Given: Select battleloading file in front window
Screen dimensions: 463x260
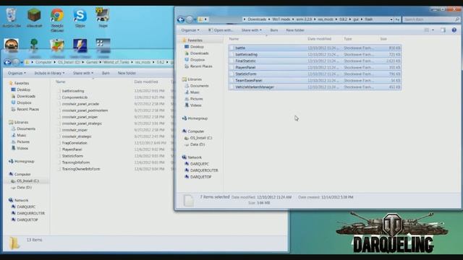Looking at the screenshot, I should coord(315,54).
